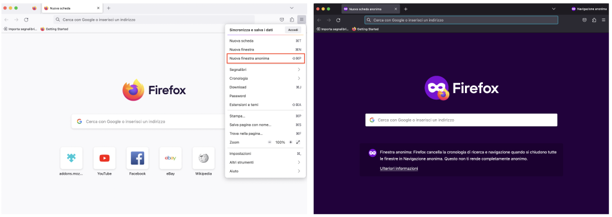Expand Aiuto submenu
Screen dimensions: 612x217
pos(265,171)
